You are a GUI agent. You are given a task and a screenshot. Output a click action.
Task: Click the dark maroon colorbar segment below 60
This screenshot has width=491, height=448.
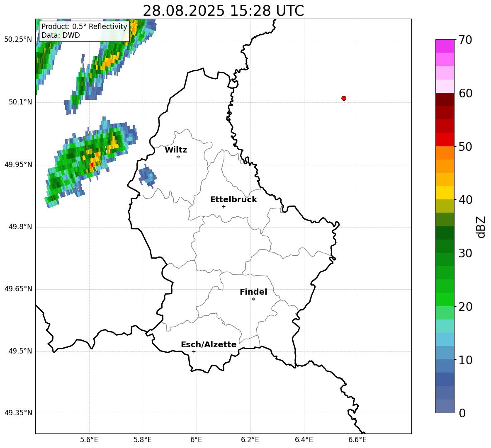point(445,99)
